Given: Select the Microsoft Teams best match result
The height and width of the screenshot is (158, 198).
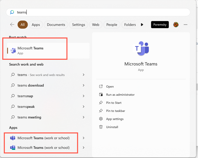Looking at the screenshot, I should [x=48, y=51].
